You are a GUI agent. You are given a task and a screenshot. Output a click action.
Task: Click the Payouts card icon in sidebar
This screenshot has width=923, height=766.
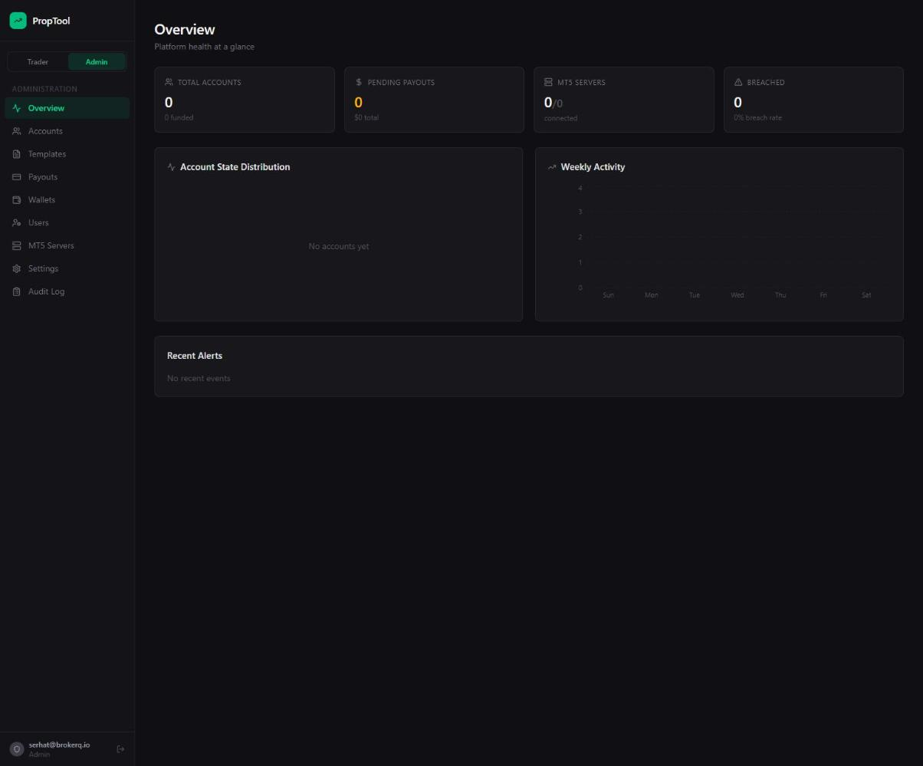click(x=16, y=177)
